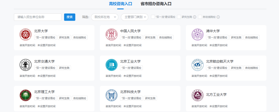The image size is (279, 112).
Task: Switch to the 高校咨询入口 tab
Action: tap(121, 4)
